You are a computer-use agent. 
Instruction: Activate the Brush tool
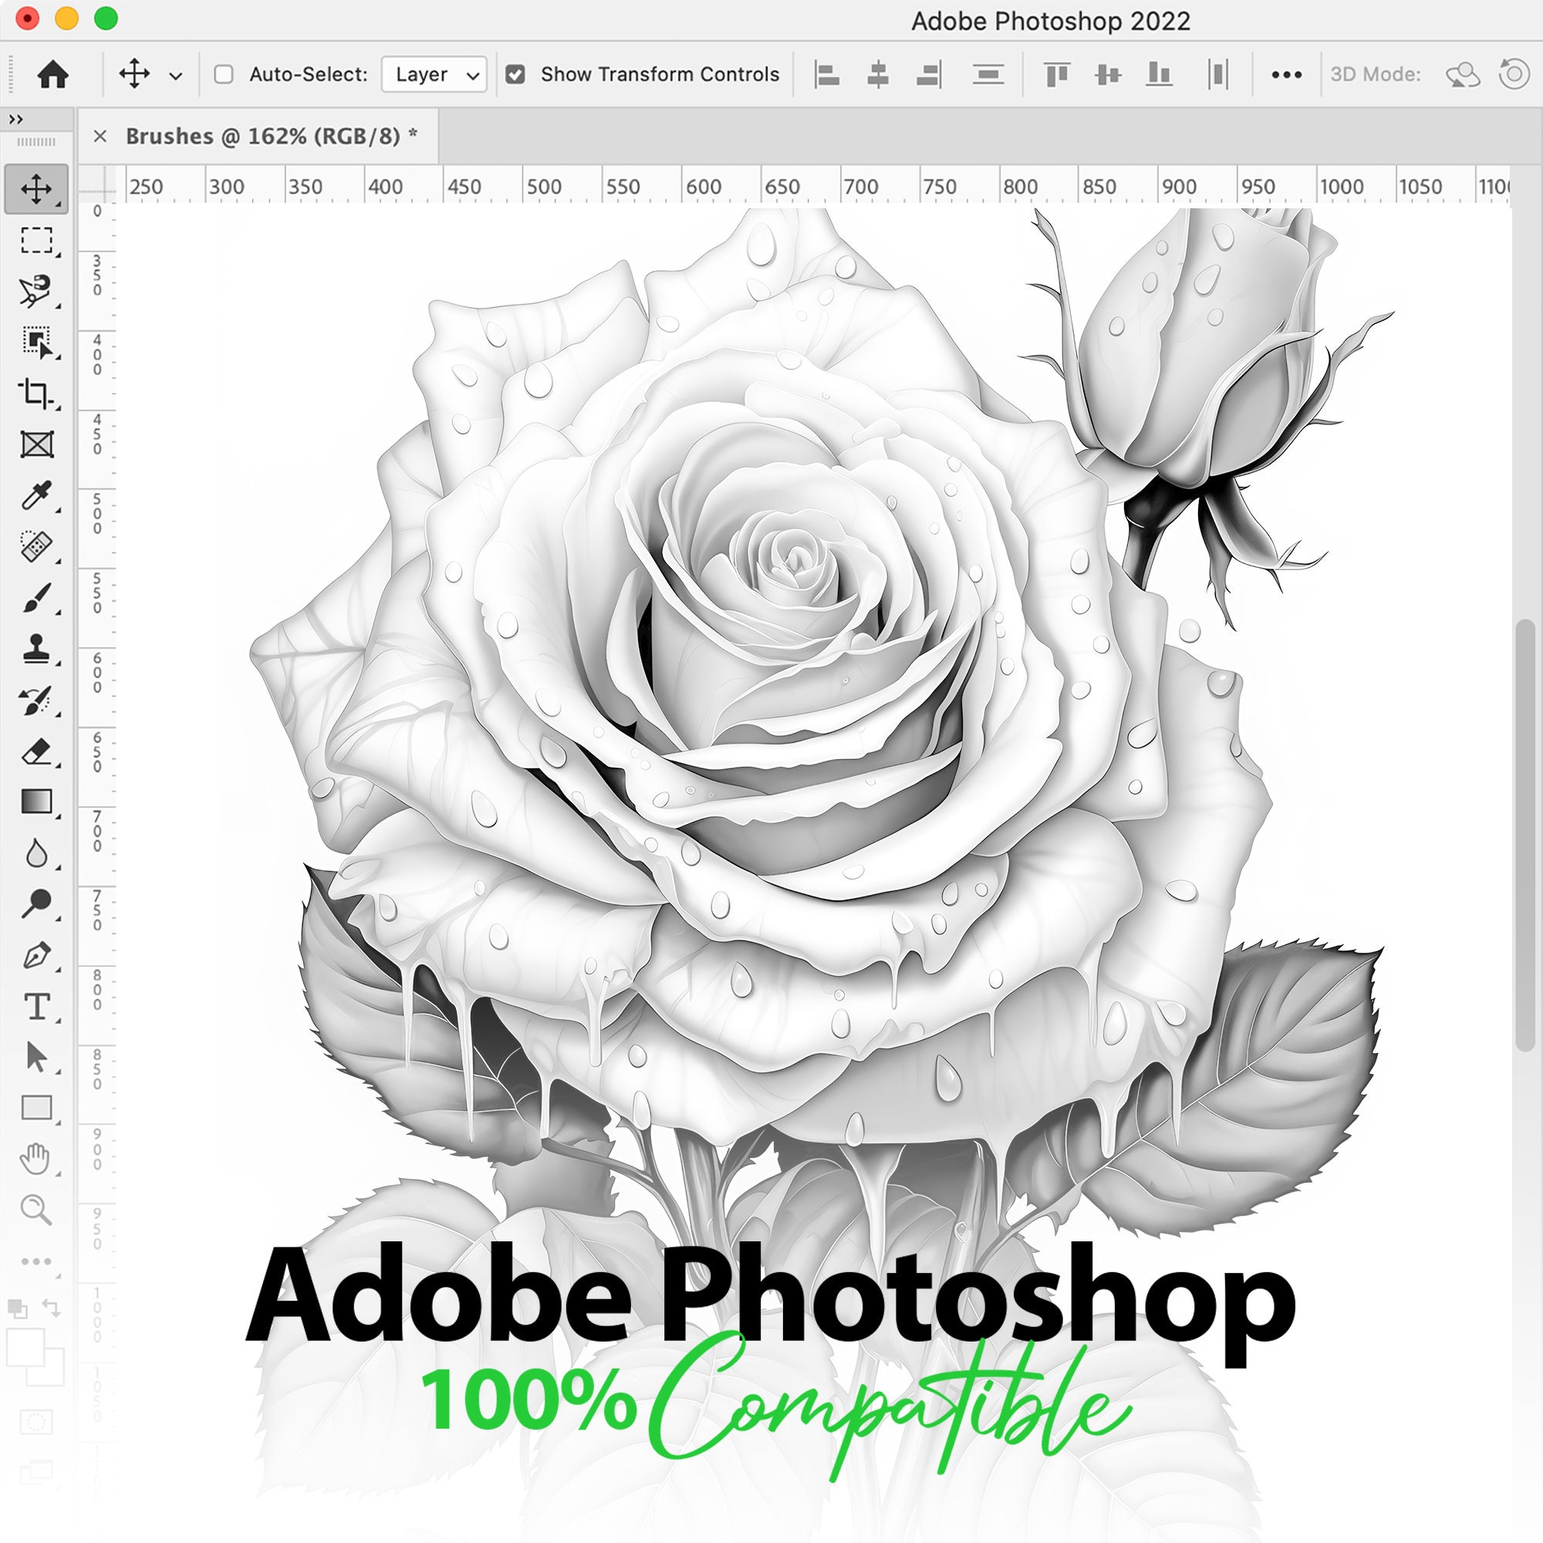(x=37, y=598)
